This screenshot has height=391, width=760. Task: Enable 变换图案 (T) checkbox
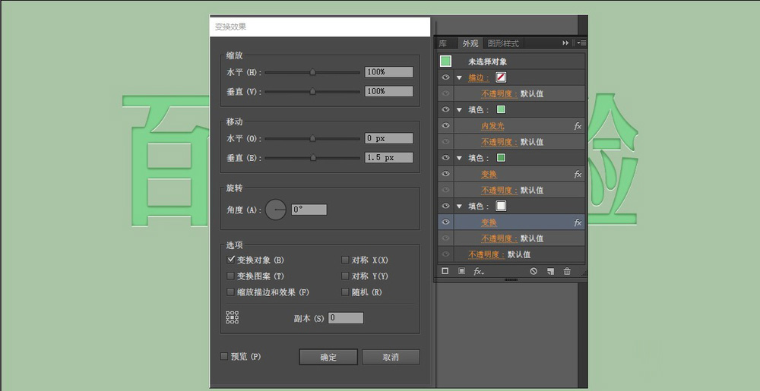231,276
